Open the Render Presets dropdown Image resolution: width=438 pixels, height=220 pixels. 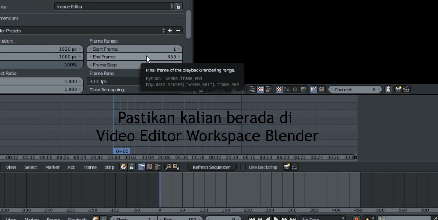(x=83, y=31)
